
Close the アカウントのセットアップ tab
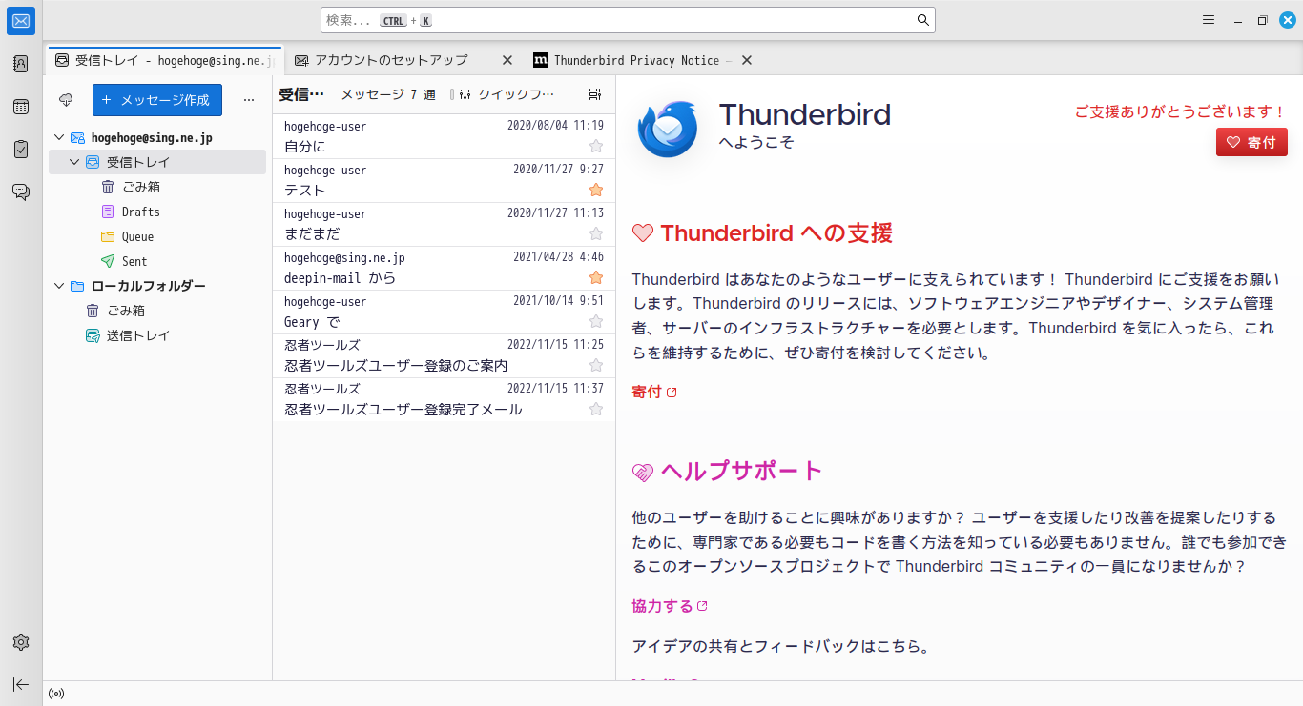(507, 60)
